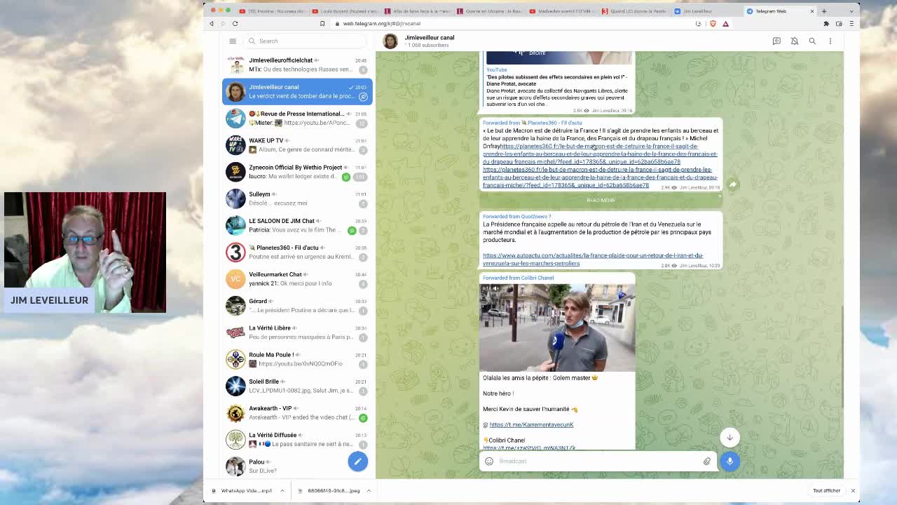Open the Palou conversation
Screen dimensions: 897x505
(297, 466)
